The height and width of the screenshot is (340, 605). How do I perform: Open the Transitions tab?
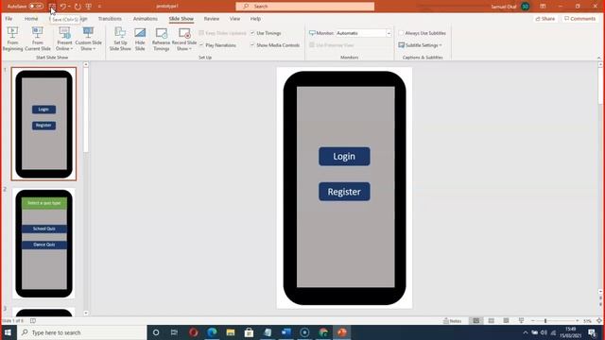pos(110,19)
